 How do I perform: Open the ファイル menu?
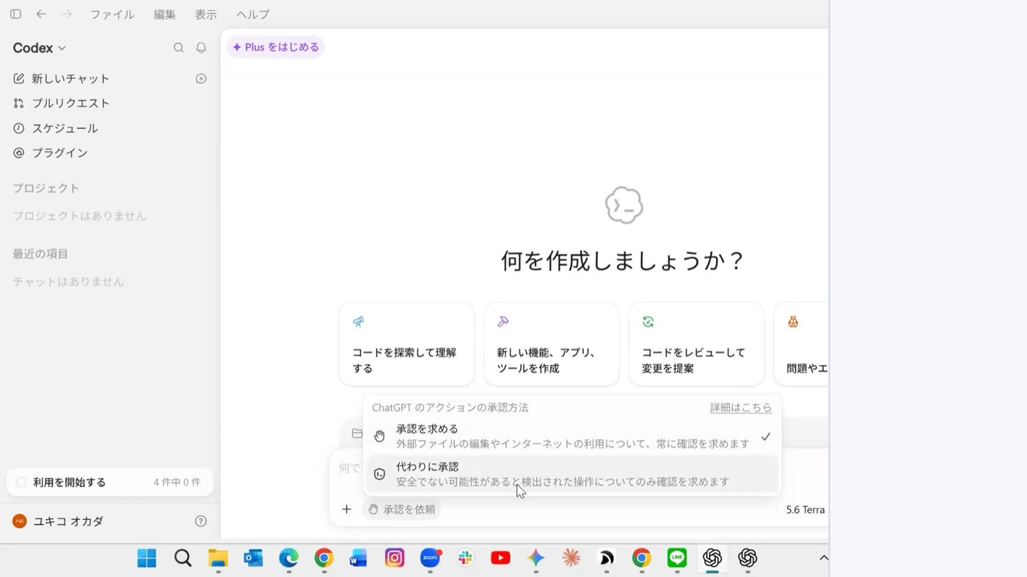(112, 15)
